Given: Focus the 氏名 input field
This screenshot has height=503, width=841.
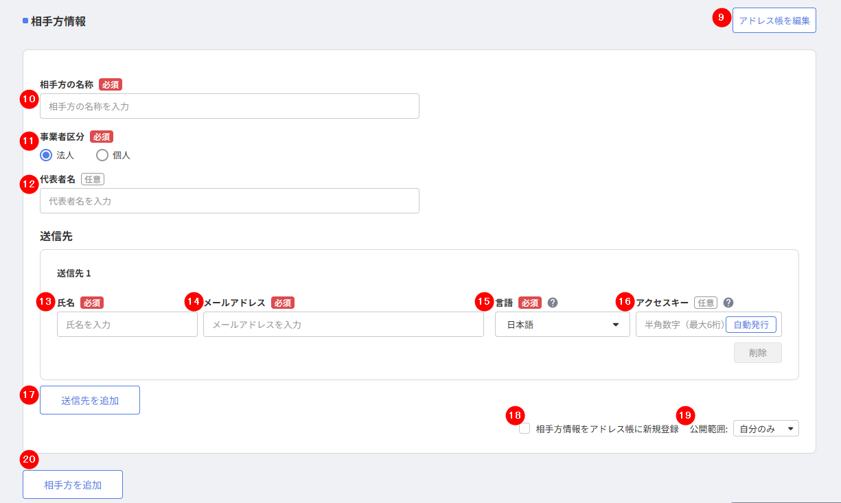Looking at the screenshot, I should 127,325.
